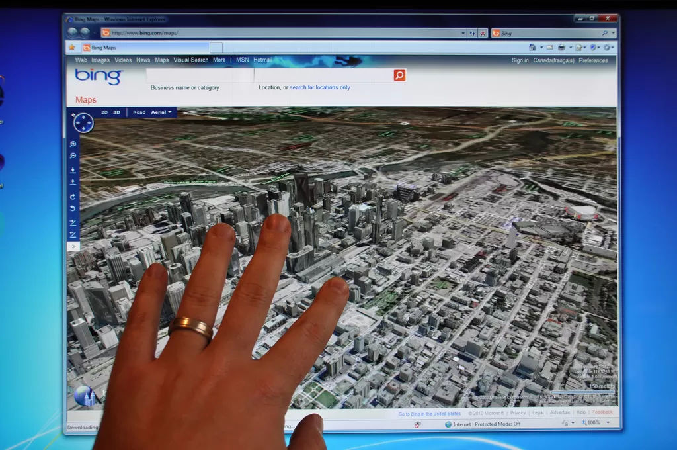Screen dimensions: 677x450
Task: Click the Home icon in the command bar
Action: click(532, 47)
